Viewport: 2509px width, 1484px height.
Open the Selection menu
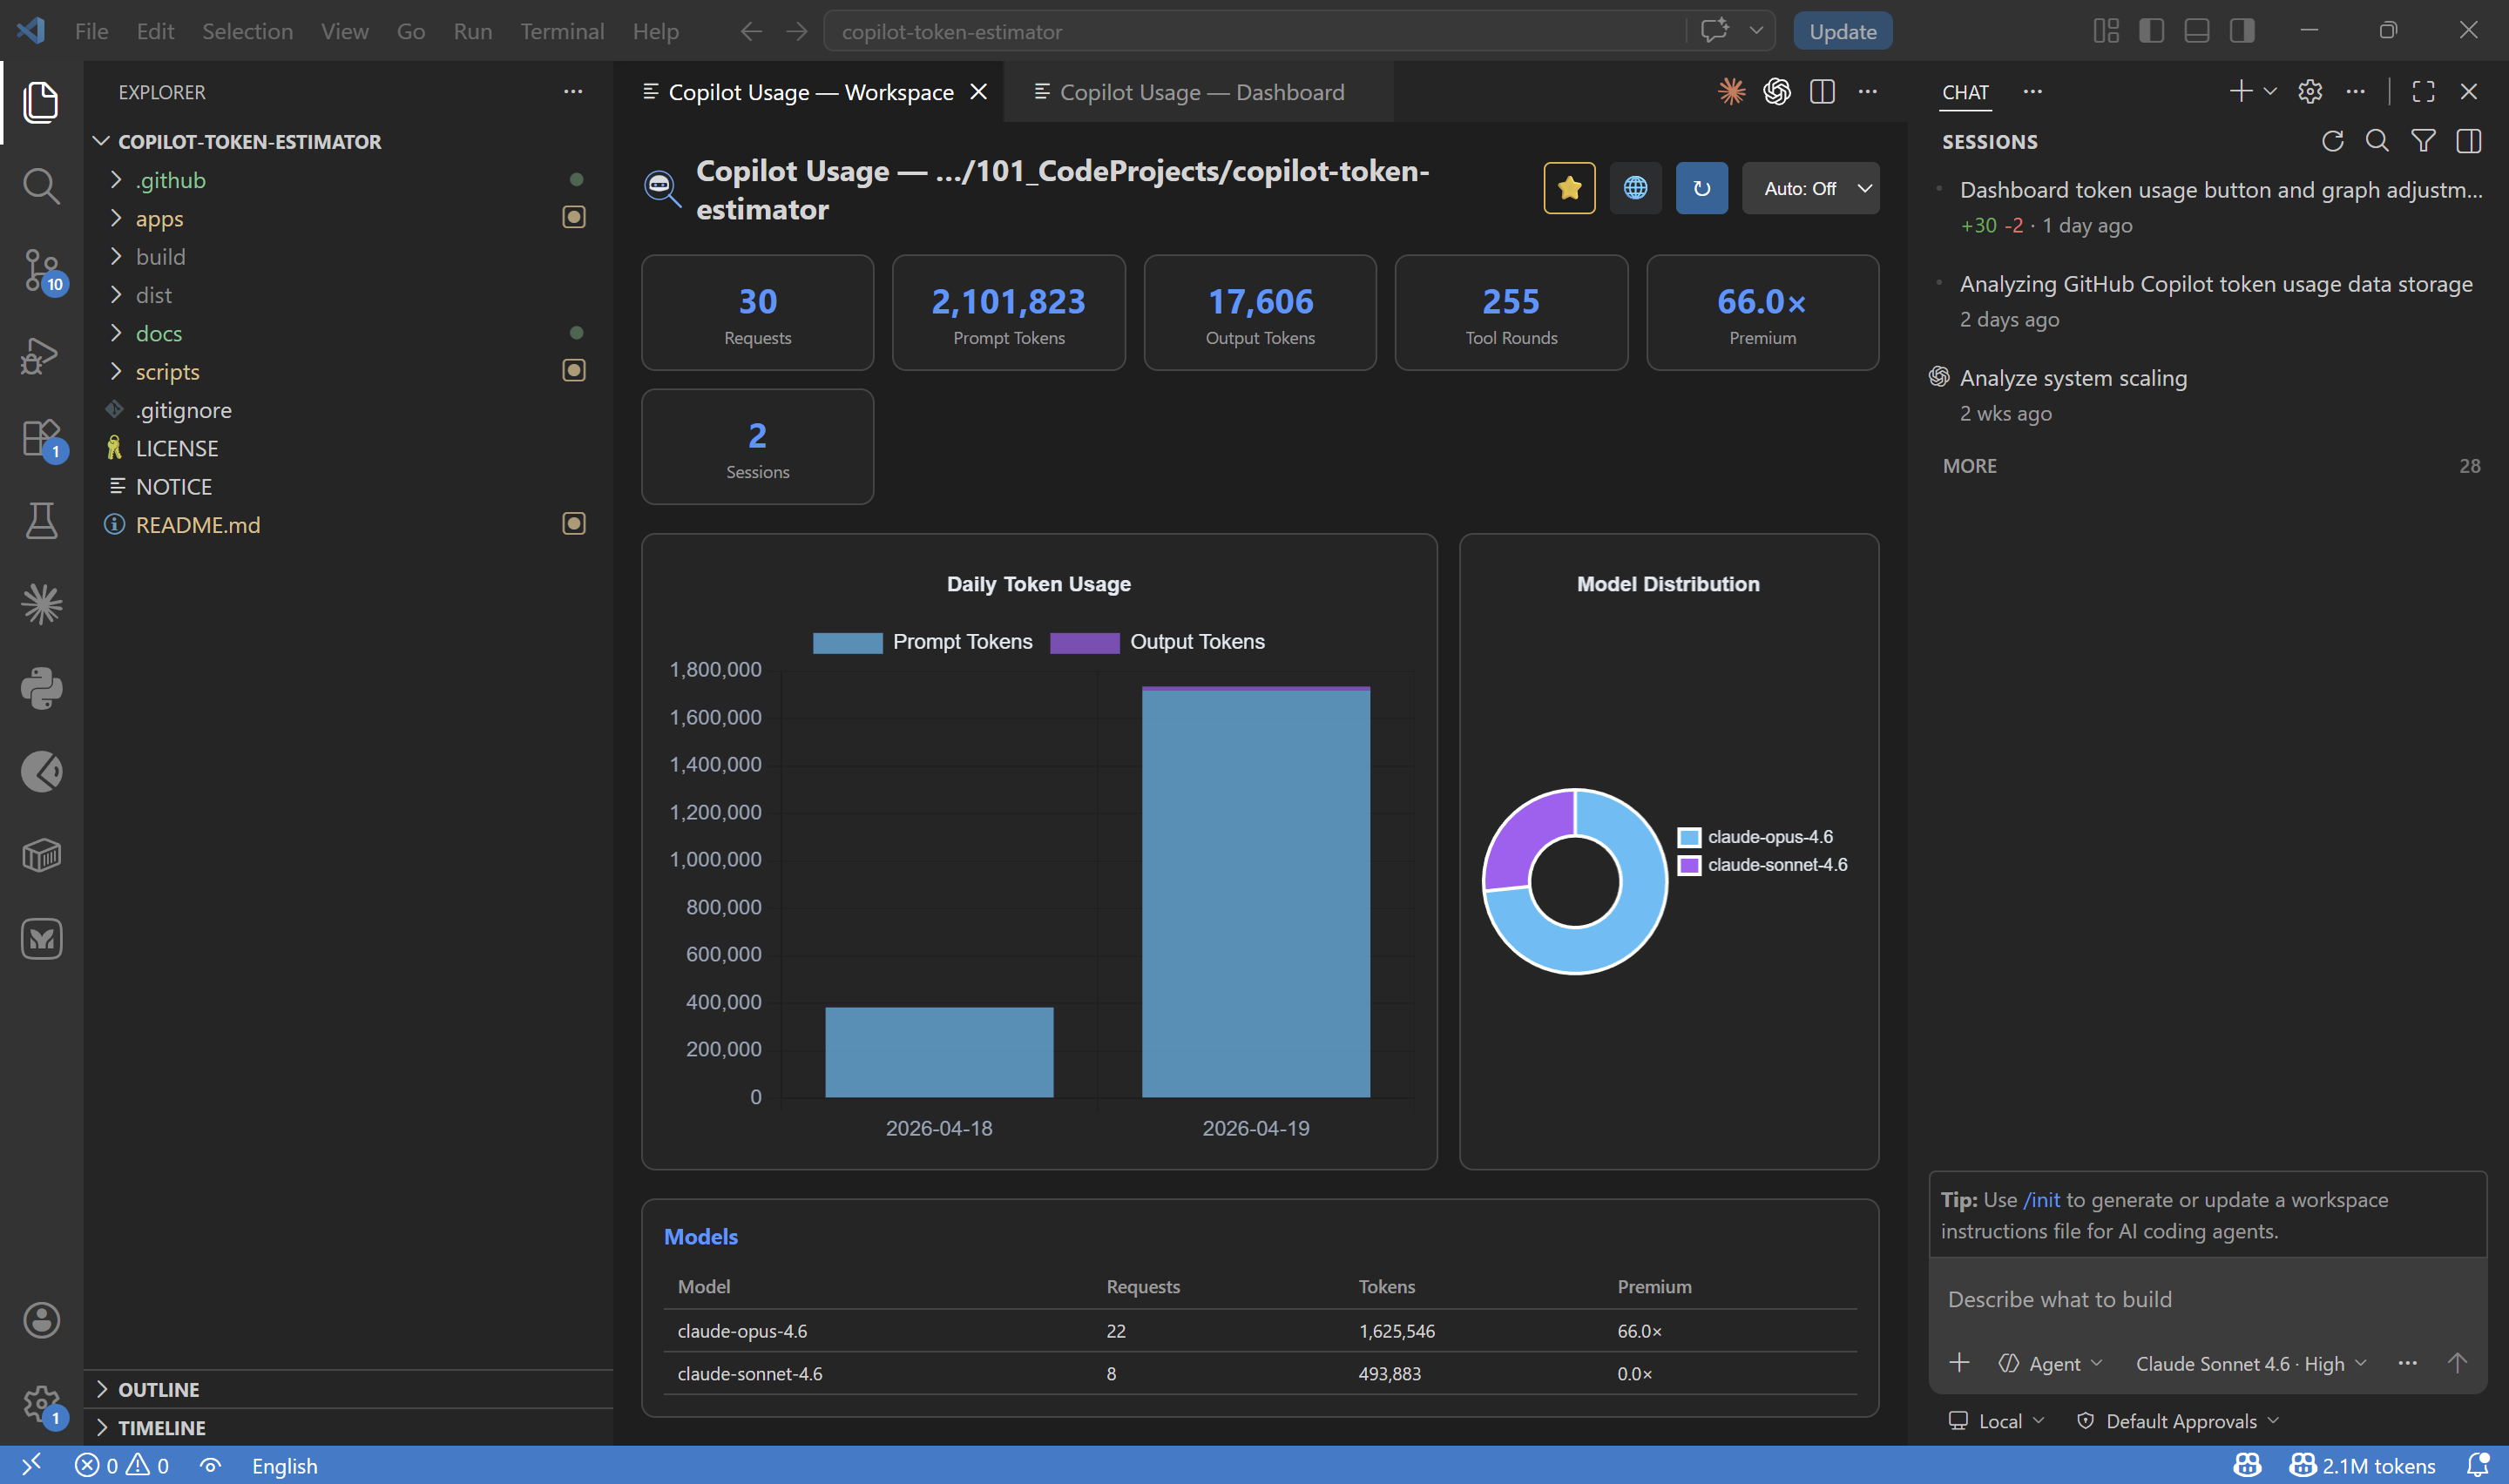[x=247, y=31]
